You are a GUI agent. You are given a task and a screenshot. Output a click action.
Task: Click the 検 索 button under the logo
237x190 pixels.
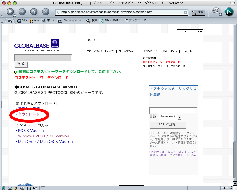pyautogui.click(x=21, y=64)
